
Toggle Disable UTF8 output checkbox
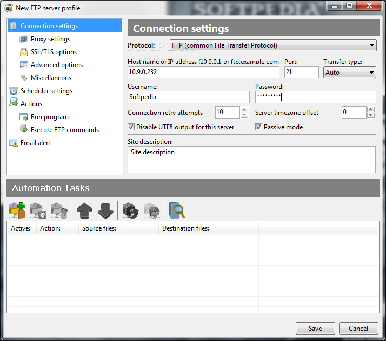point(131,127)
